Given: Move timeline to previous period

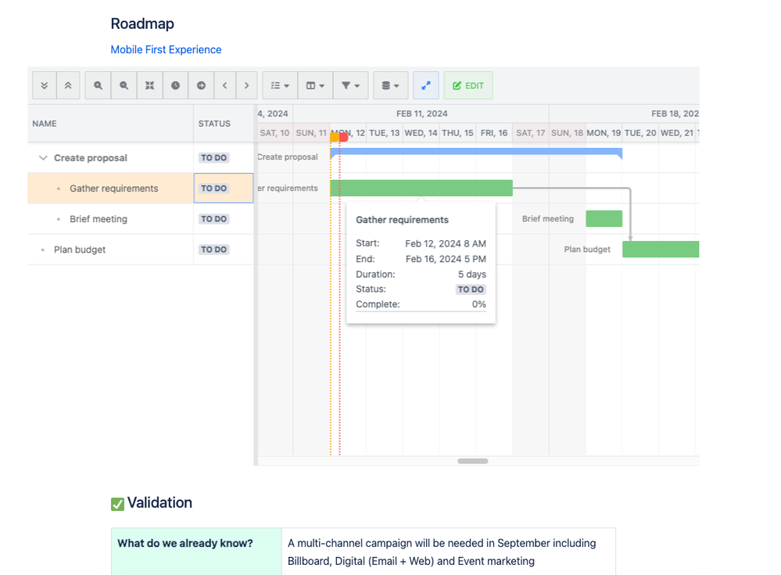Looking at the screenshot, I should pos(225,86).
